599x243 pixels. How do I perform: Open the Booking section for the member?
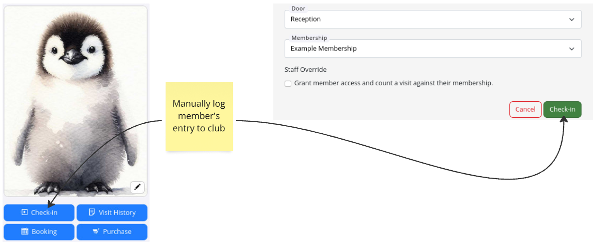[39, 232]
